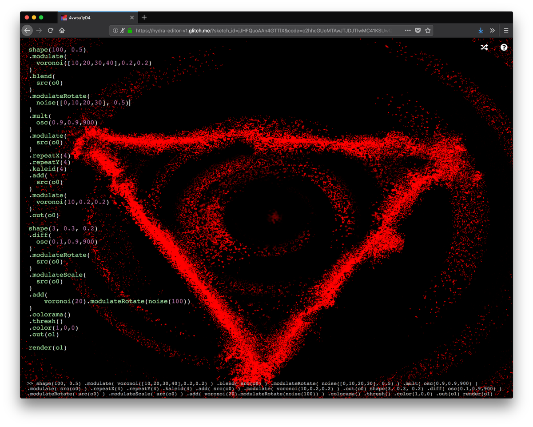Click the line 'osc(0.1,0.9,900)'

coord(67,242)
